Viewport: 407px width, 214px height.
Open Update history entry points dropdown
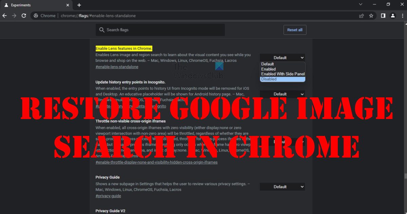(x=282, y=94)
